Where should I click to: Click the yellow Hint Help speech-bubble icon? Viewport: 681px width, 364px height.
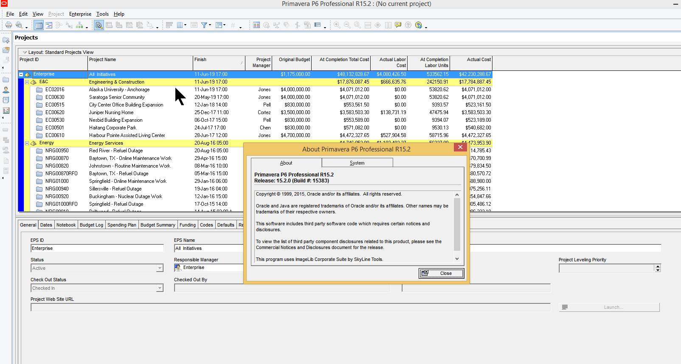398,25
